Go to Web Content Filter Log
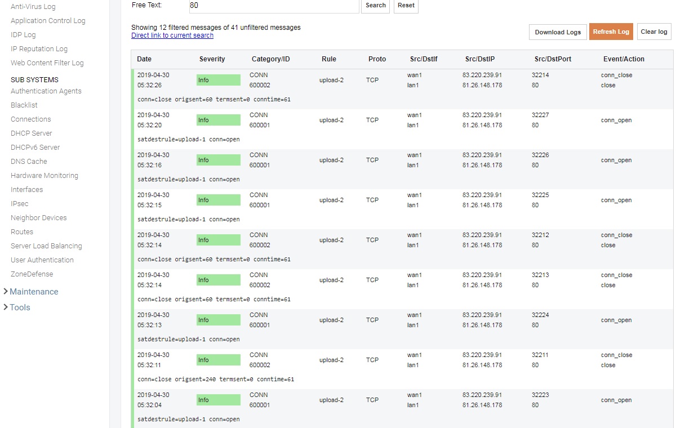Image resolution: width=676 pixels, height=428 pixels. (x=47, y=63)
